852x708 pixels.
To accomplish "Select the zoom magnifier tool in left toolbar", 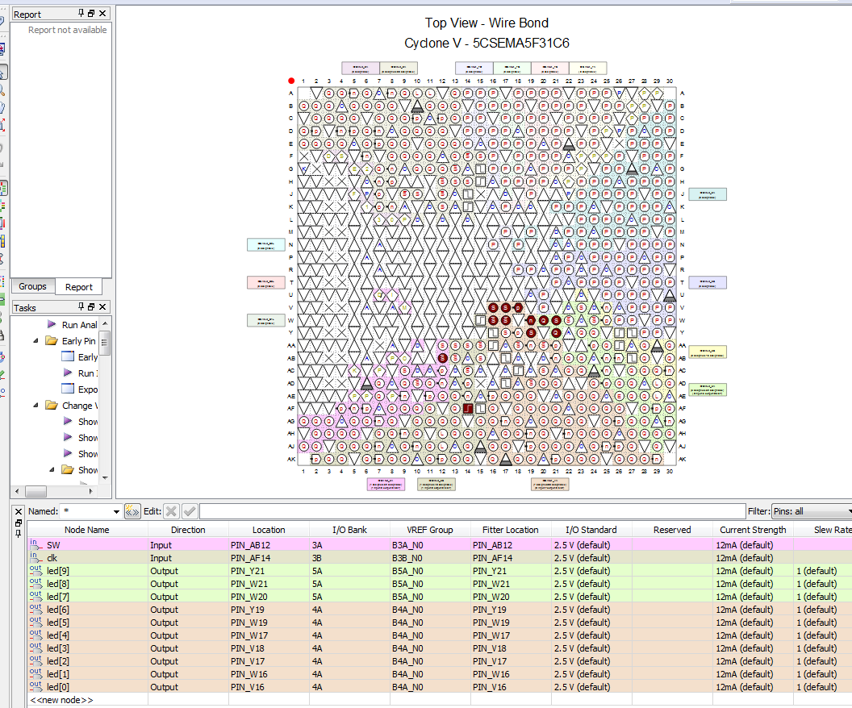I will 2,90.
